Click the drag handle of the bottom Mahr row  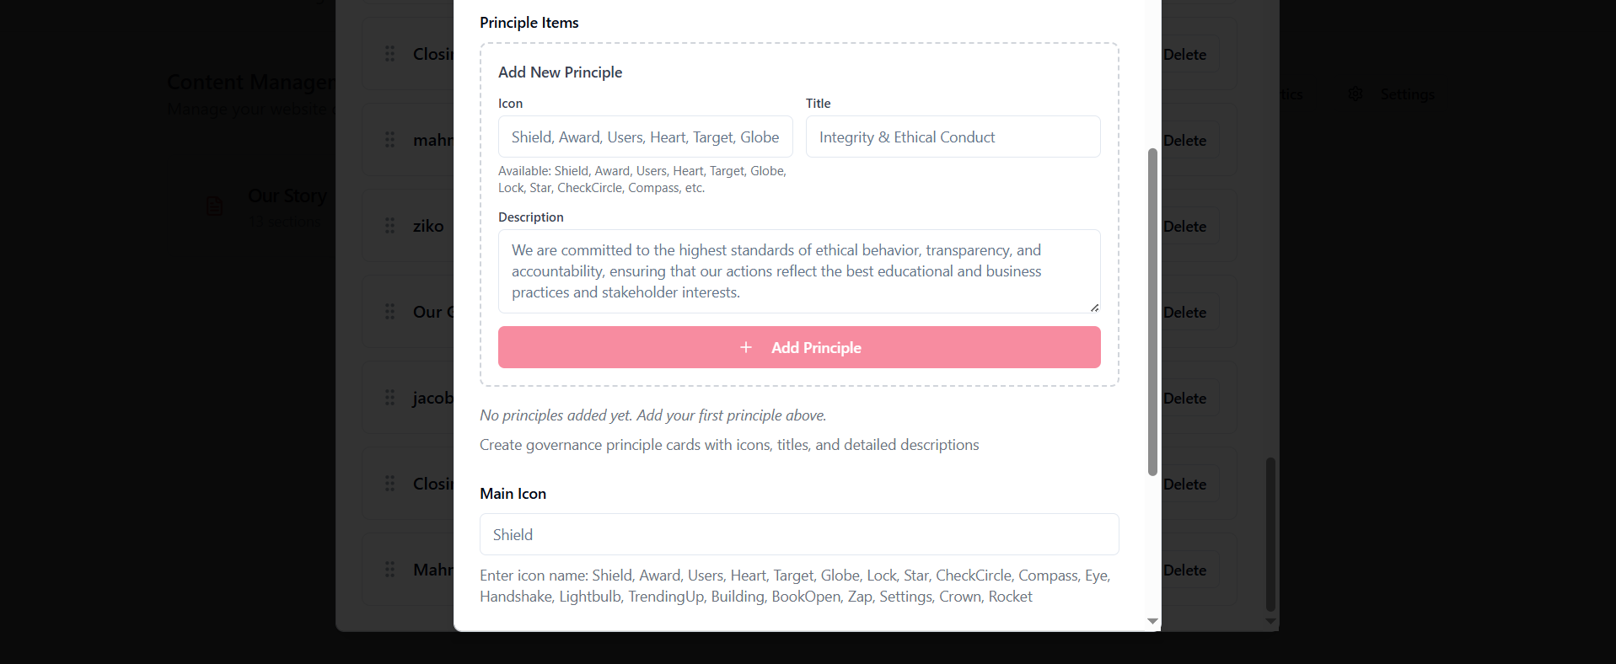tap(389, 570)
